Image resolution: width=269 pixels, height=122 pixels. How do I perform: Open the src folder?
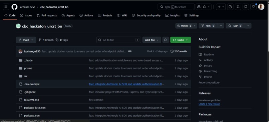point(26,76)
